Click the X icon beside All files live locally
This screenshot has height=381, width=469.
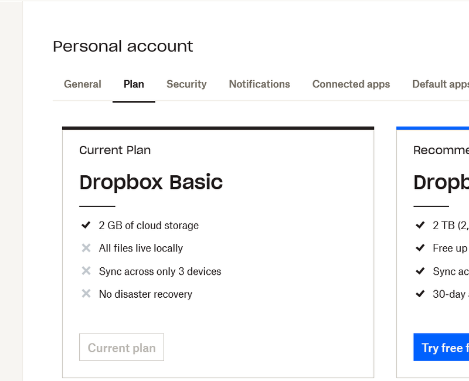(86, 248)
